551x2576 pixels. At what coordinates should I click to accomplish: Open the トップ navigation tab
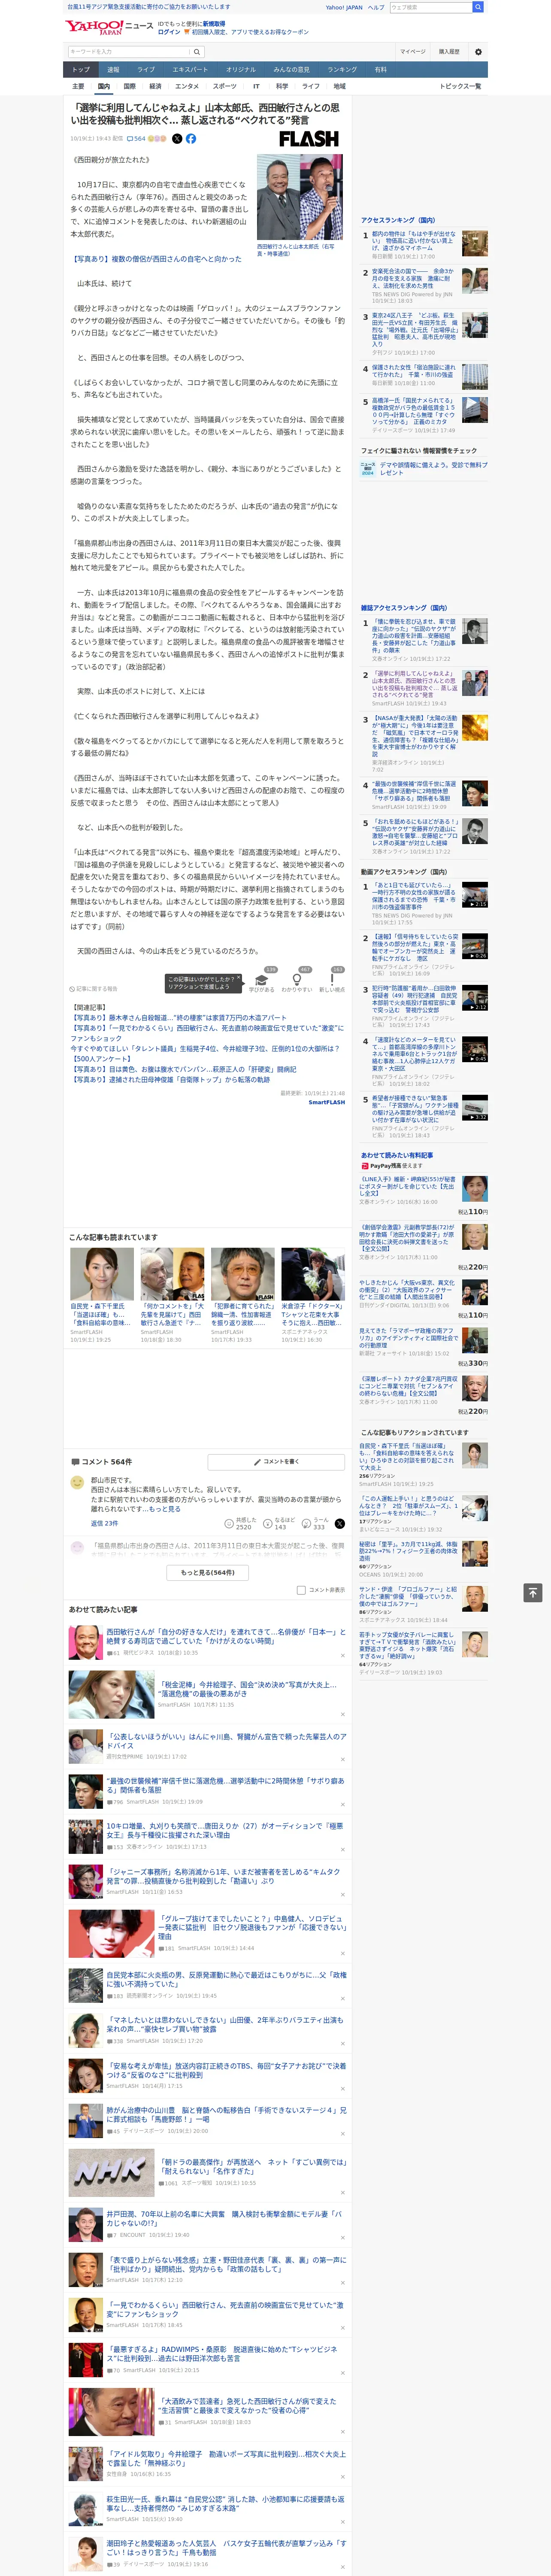pyautogui.click(x=81, y=70)
